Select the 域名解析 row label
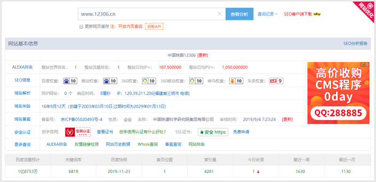The width and height of the screenshot is (376, 182). coord(22,93)
